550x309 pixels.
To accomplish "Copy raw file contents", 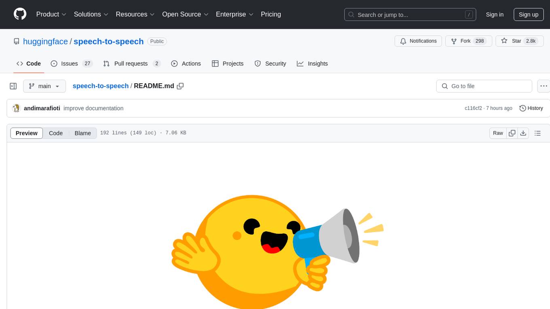I will click(x=512, y=133).
